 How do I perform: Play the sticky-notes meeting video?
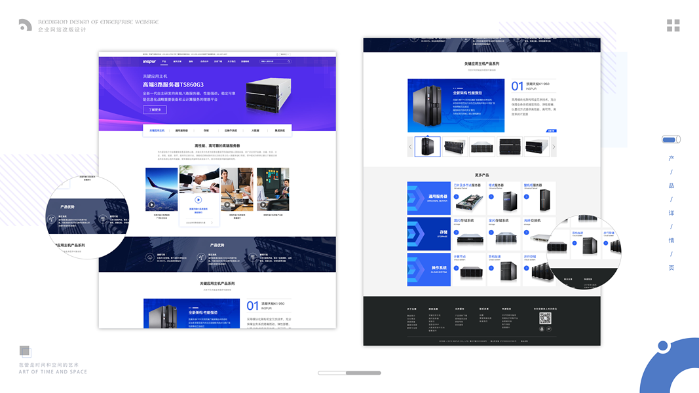(263, 204)
